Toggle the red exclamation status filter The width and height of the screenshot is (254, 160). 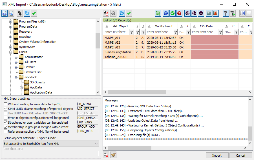pos(179,13)
